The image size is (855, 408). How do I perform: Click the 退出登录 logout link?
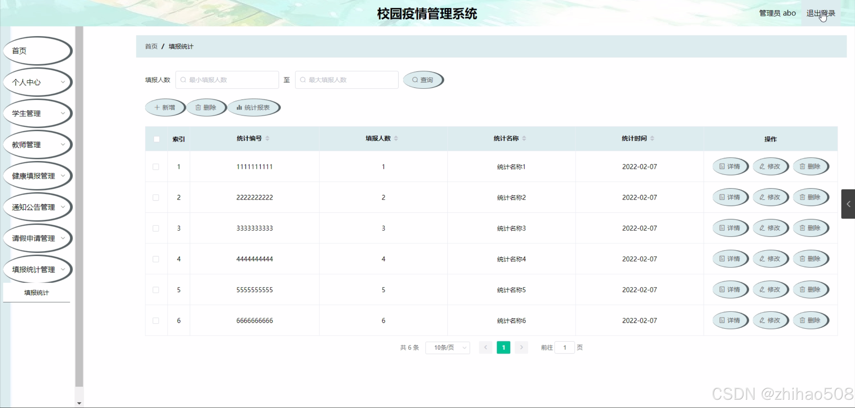tap(820, 13)
